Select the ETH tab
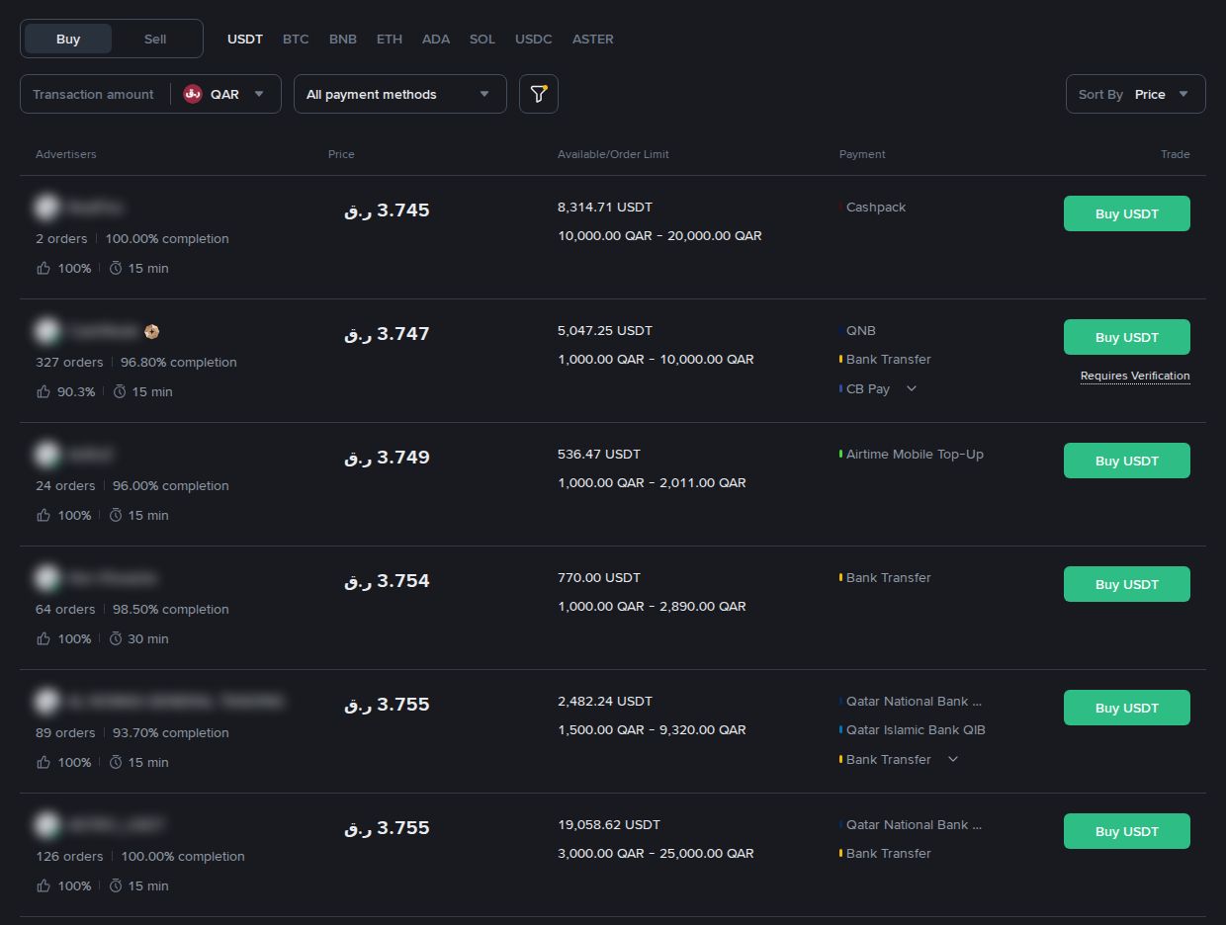 (390, 39)
